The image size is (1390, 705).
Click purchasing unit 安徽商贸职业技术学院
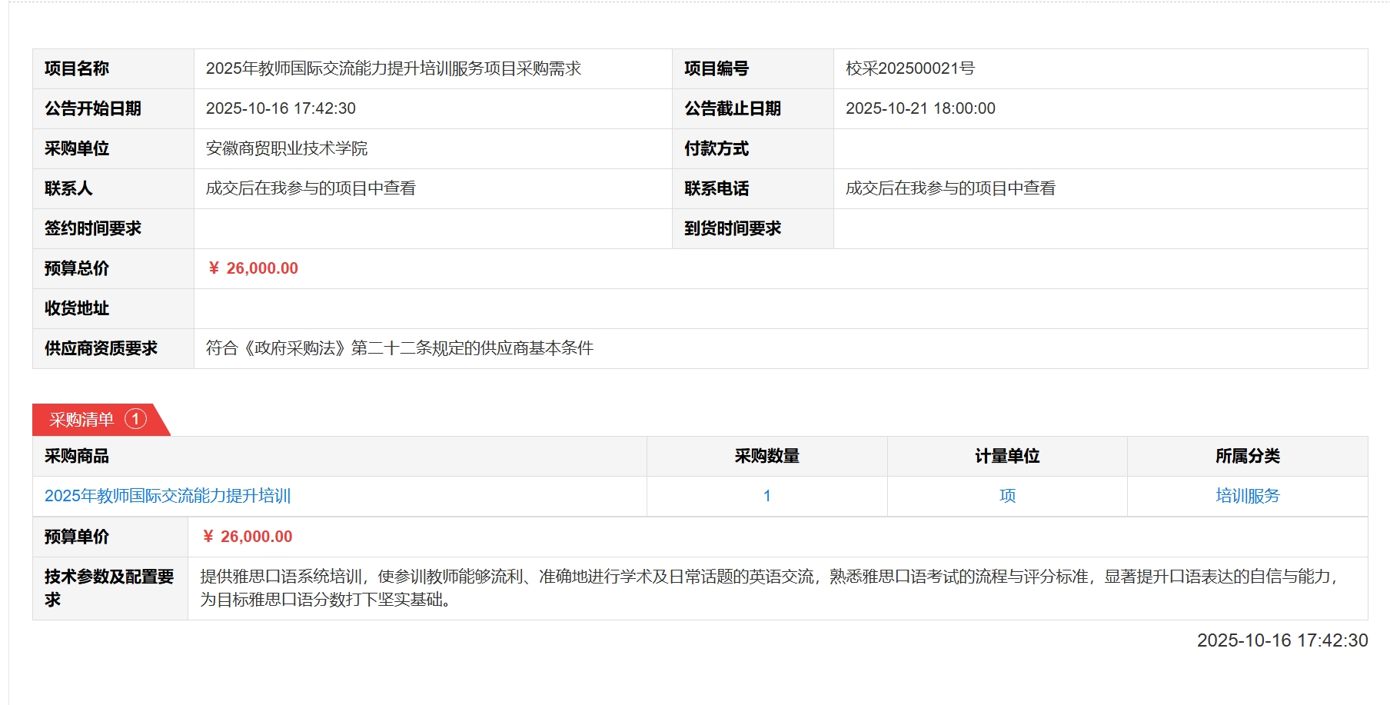pyautogui.click(x=287, y=148)
